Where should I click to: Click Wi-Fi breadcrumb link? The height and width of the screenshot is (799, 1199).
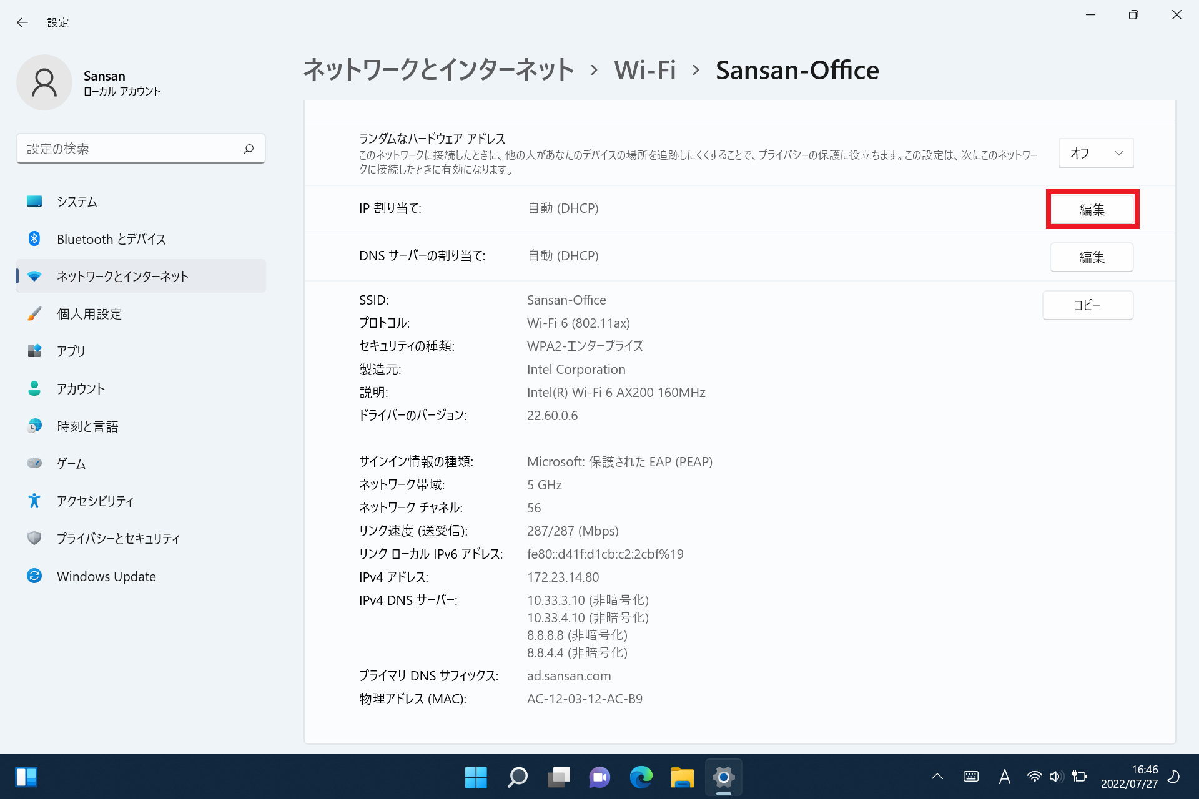(645, 70)
